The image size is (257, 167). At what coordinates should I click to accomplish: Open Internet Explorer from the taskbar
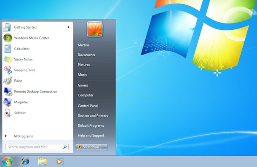click(25, 162)
